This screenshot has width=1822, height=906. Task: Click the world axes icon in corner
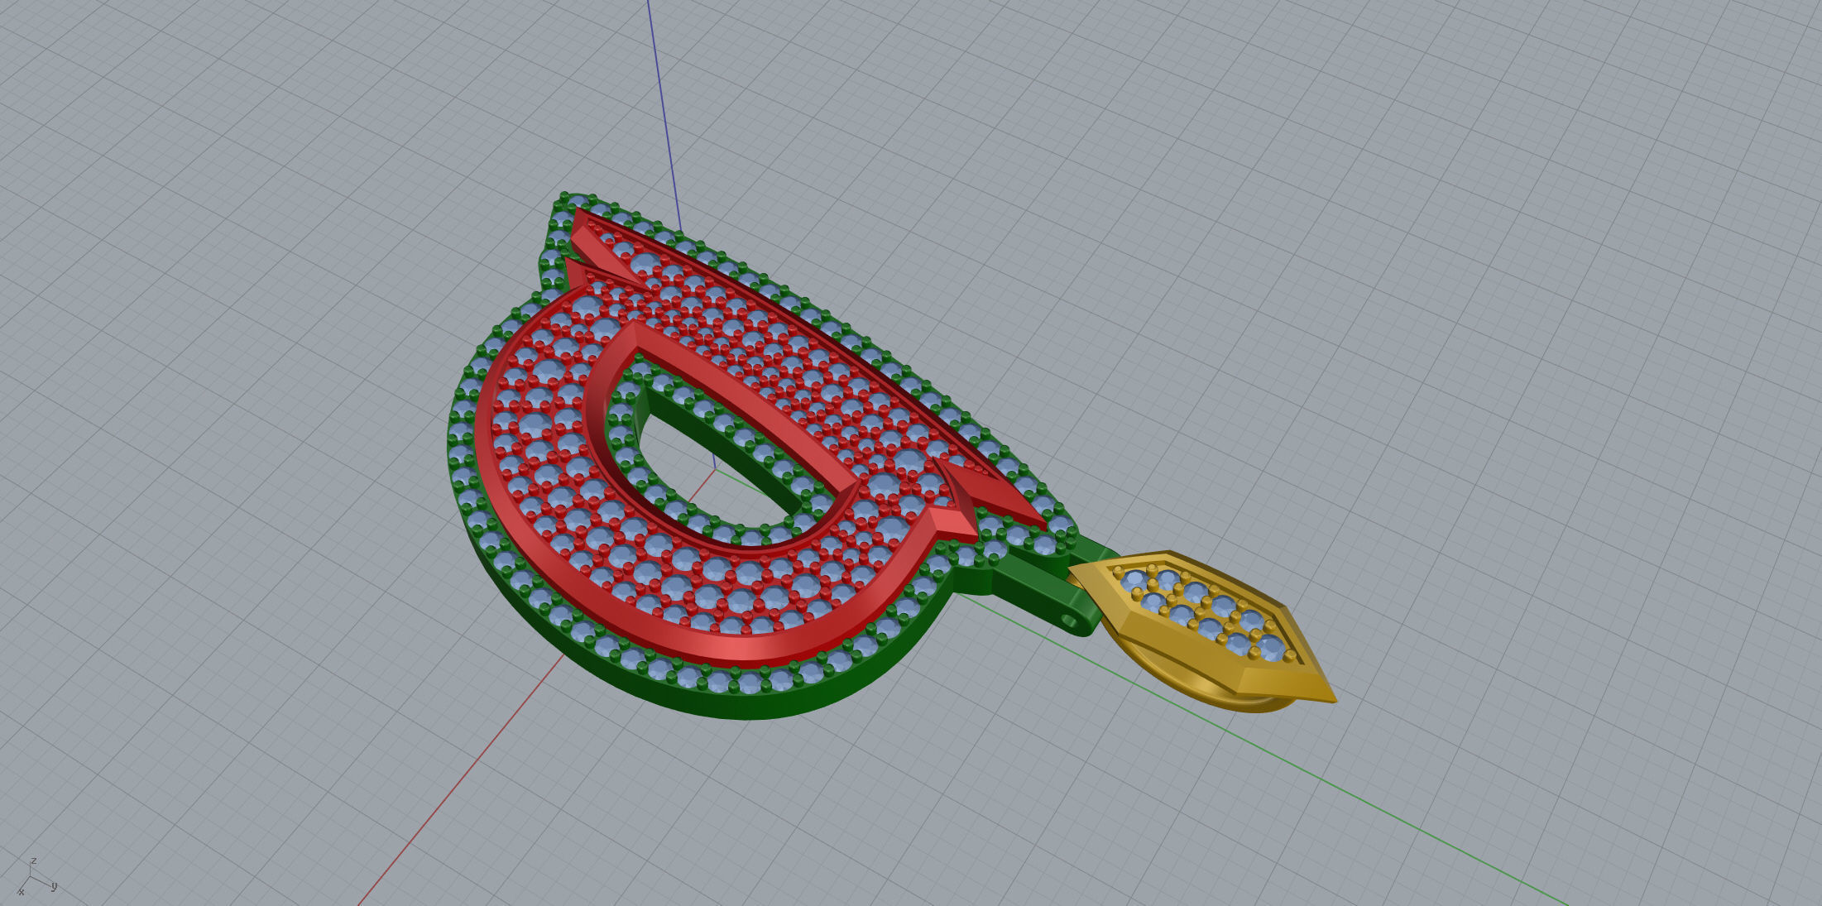tap(36, 877)
